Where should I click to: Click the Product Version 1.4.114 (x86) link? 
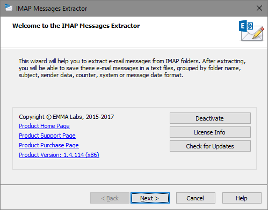[59, 155]
